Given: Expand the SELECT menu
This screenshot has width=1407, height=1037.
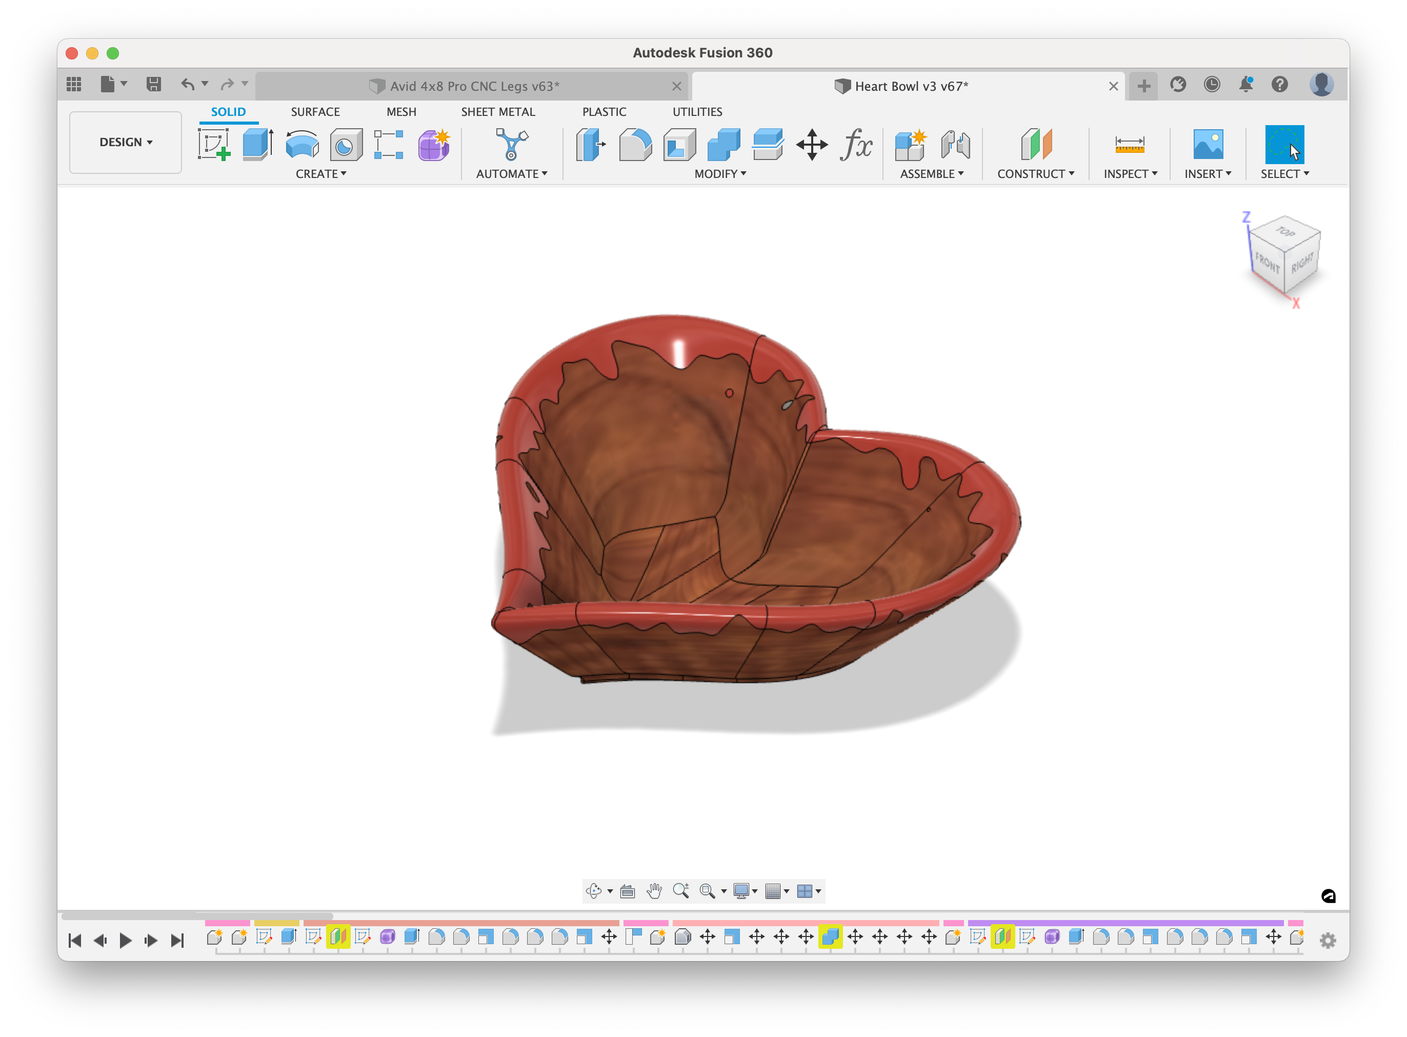Looking at the screenshot, I should [x=1284, y=174].
